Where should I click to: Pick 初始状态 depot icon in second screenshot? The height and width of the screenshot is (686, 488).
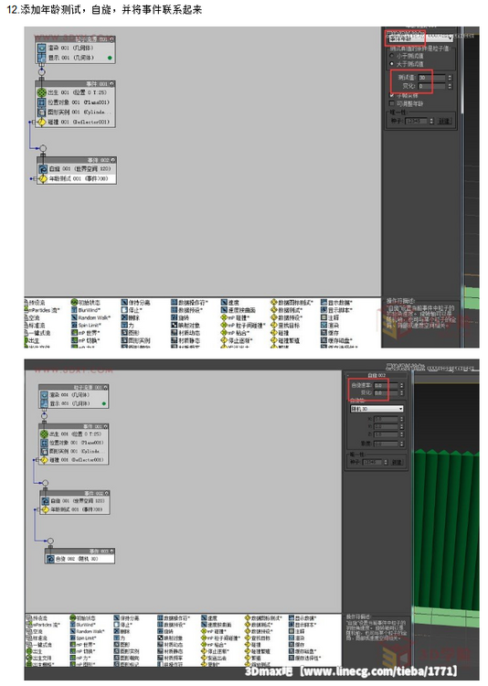tap(74, 618)
